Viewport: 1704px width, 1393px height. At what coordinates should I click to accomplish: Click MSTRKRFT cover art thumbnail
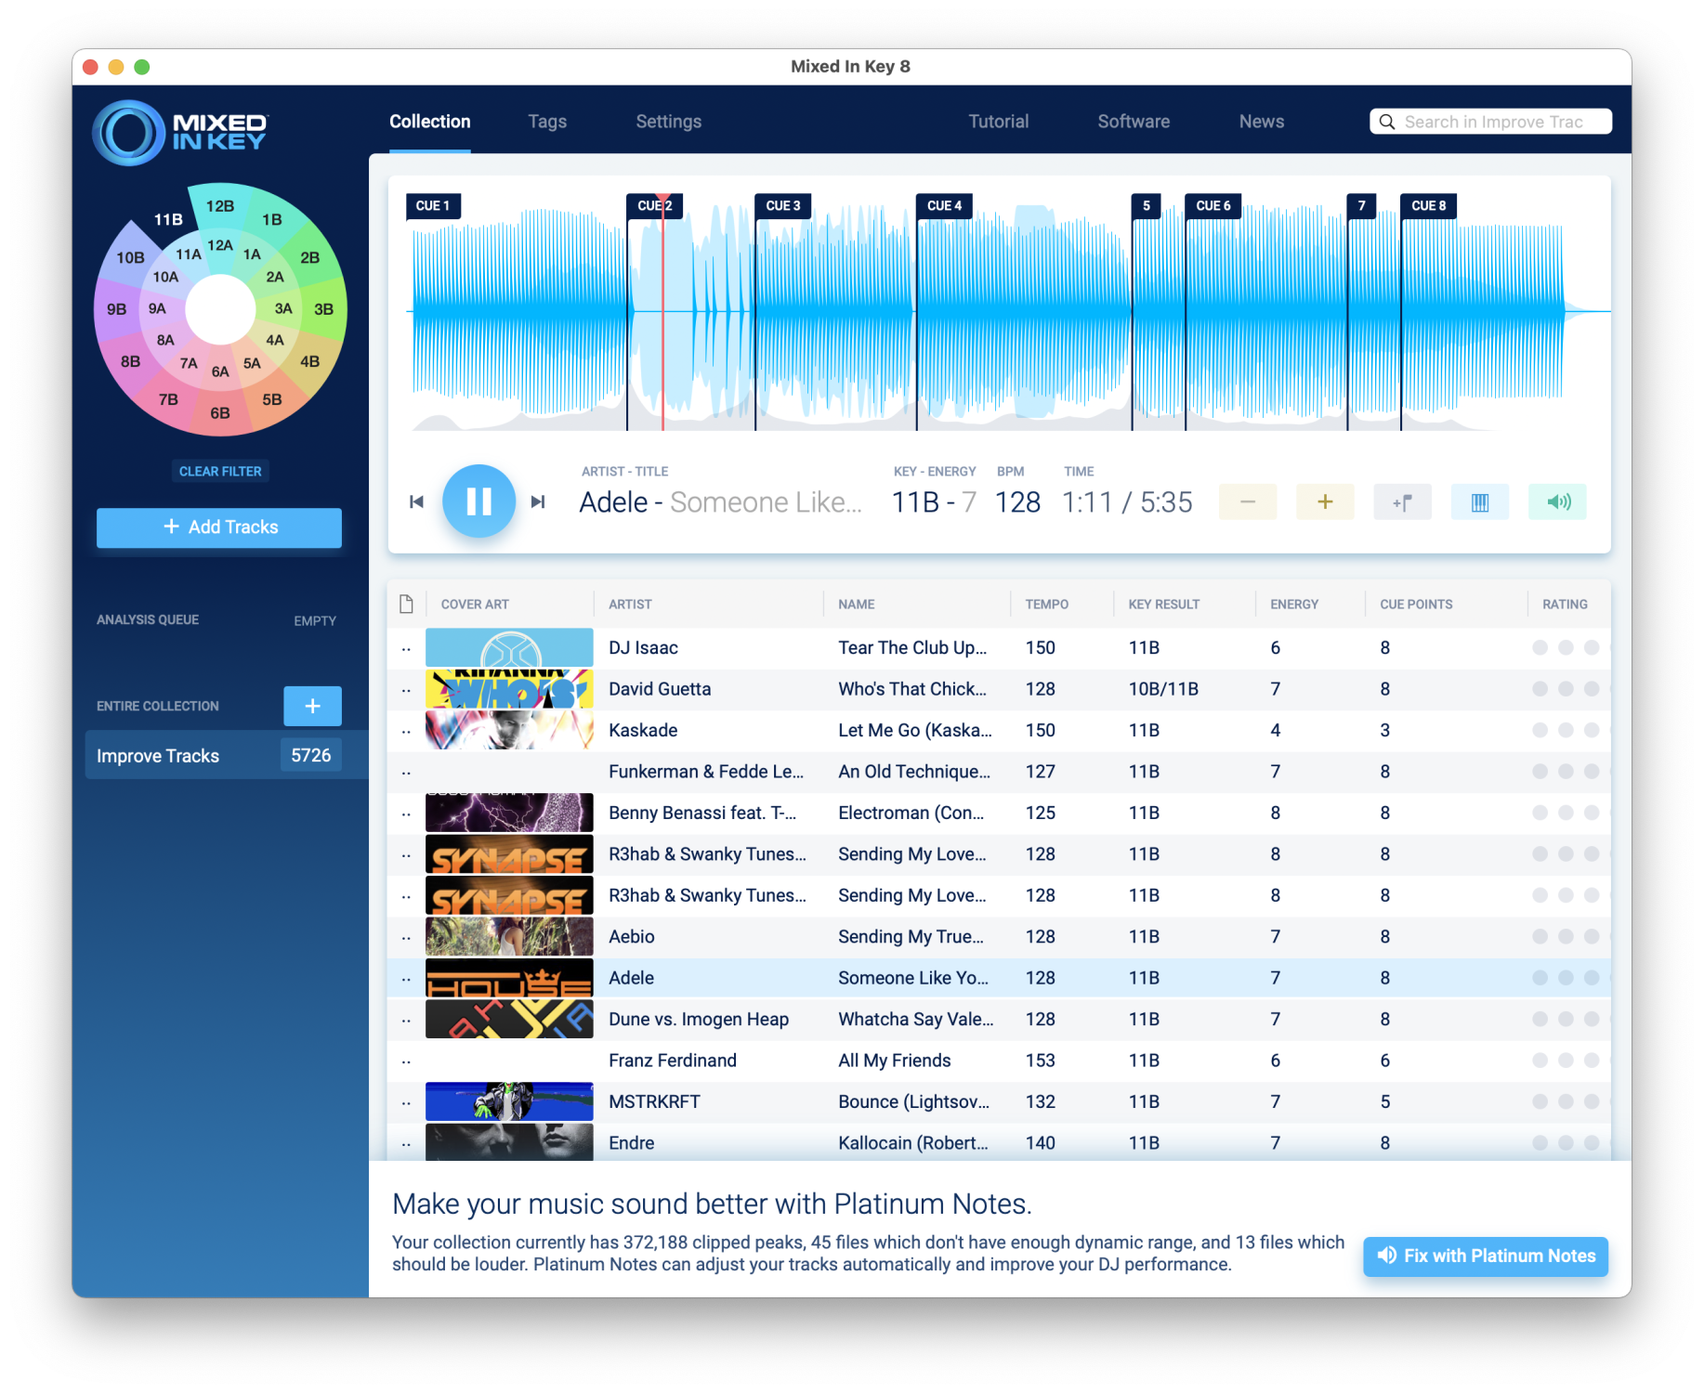pos(509,1101)
